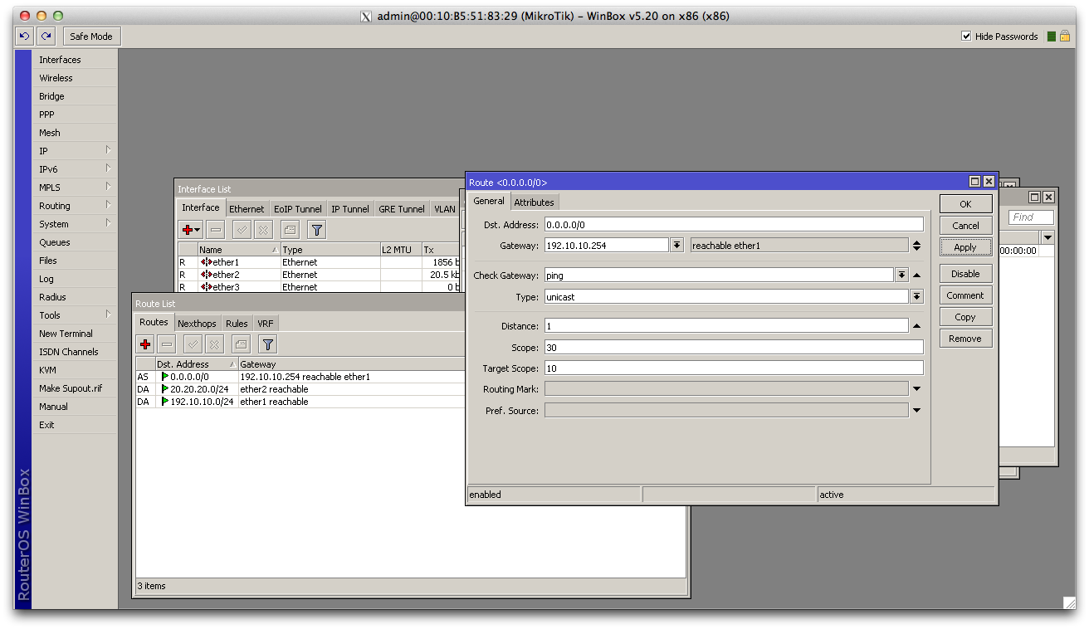Click the green flag of 20.20.20.0/24 route
The height and width of the screenshot is (629, 1089).
164,389
